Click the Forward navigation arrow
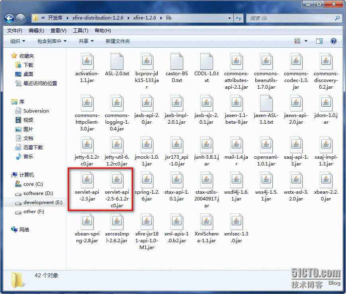Viewport: 346px width, 294px height. [x=20, y=18]
